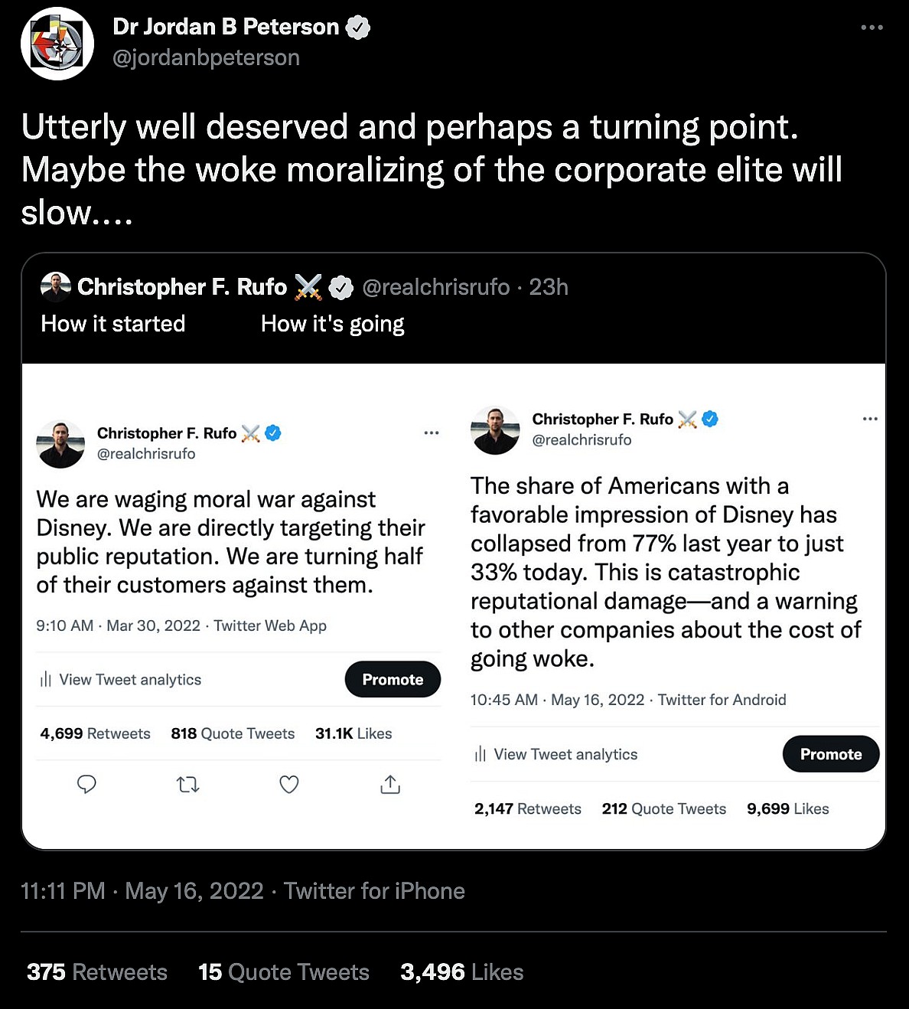Click Rufo's small avatar in quoted tweet header
Image resolution: width=909 pixels, height=1009 pixels.
pyautogui.click(x=55, y=287)
